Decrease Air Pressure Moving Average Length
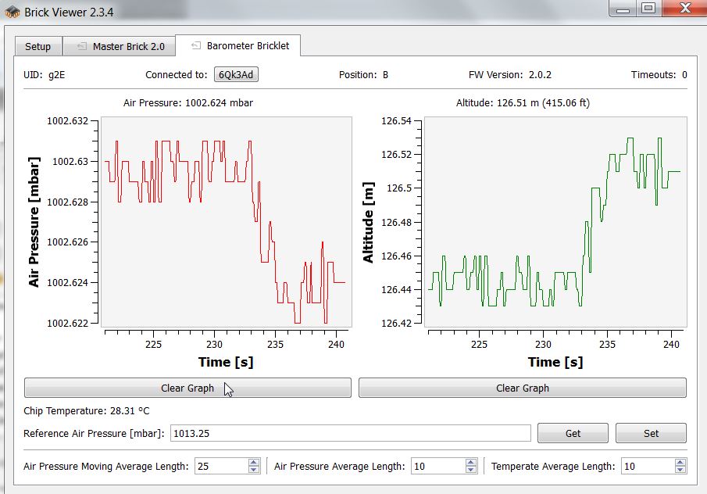 point(254,470)
